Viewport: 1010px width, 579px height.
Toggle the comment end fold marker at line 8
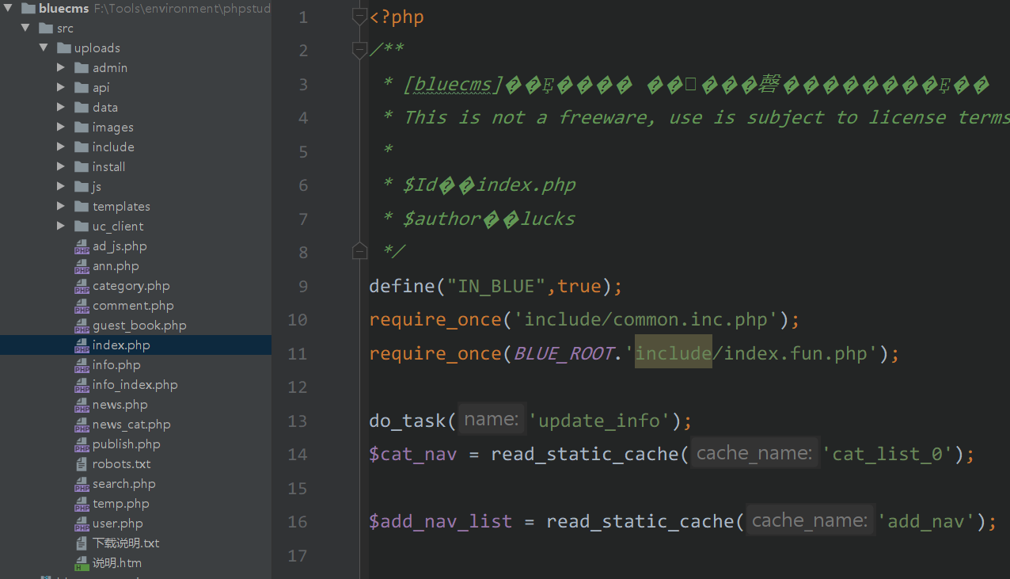359,251
